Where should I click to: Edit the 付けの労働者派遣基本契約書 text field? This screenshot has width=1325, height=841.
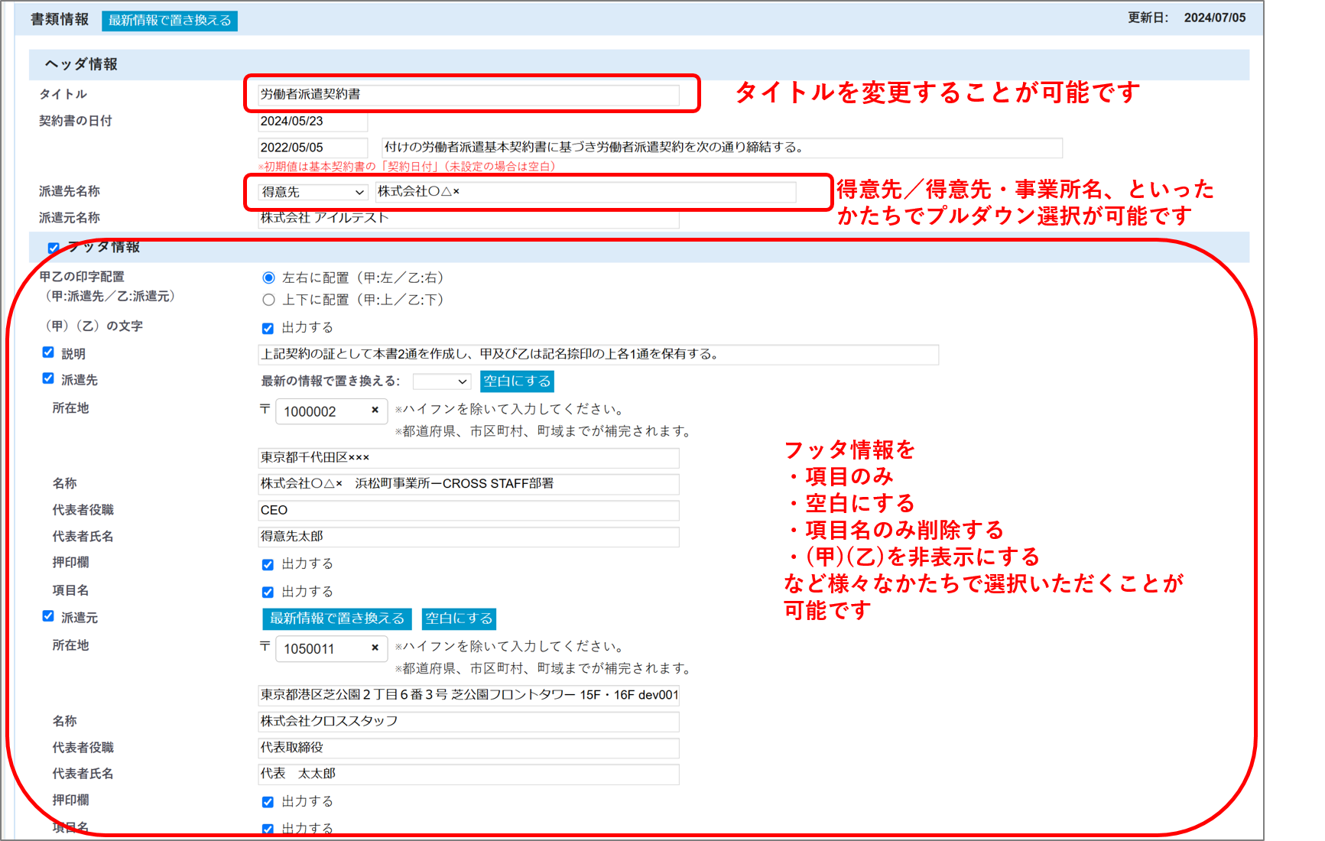(722, 148)
